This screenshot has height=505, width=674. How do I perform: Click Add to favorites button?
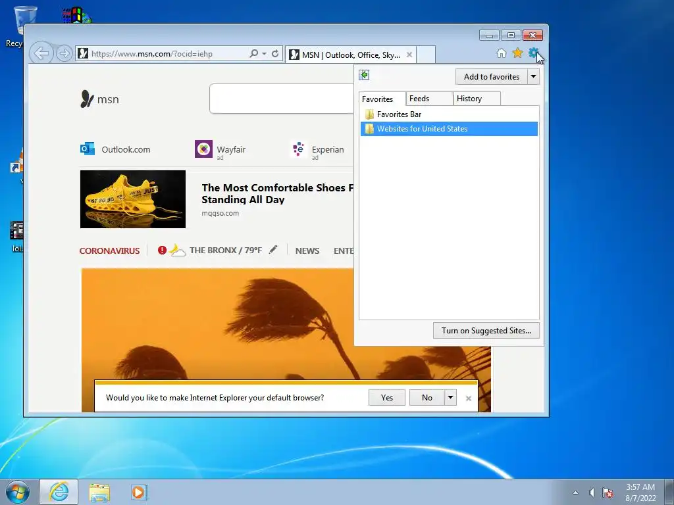tap(491, 77)
